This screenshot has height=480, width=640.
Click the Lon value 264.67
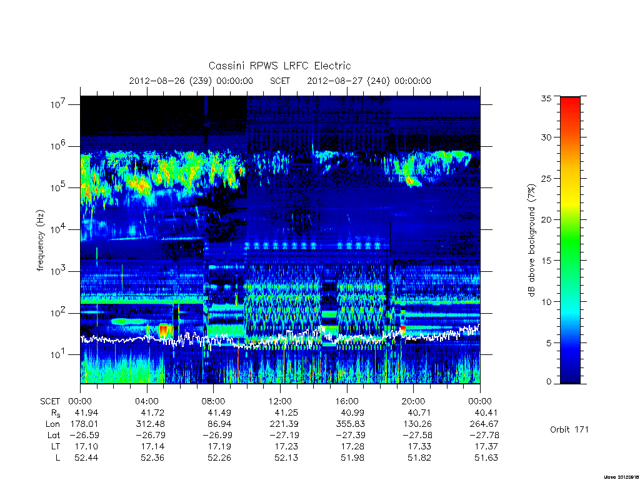(484, 424)
